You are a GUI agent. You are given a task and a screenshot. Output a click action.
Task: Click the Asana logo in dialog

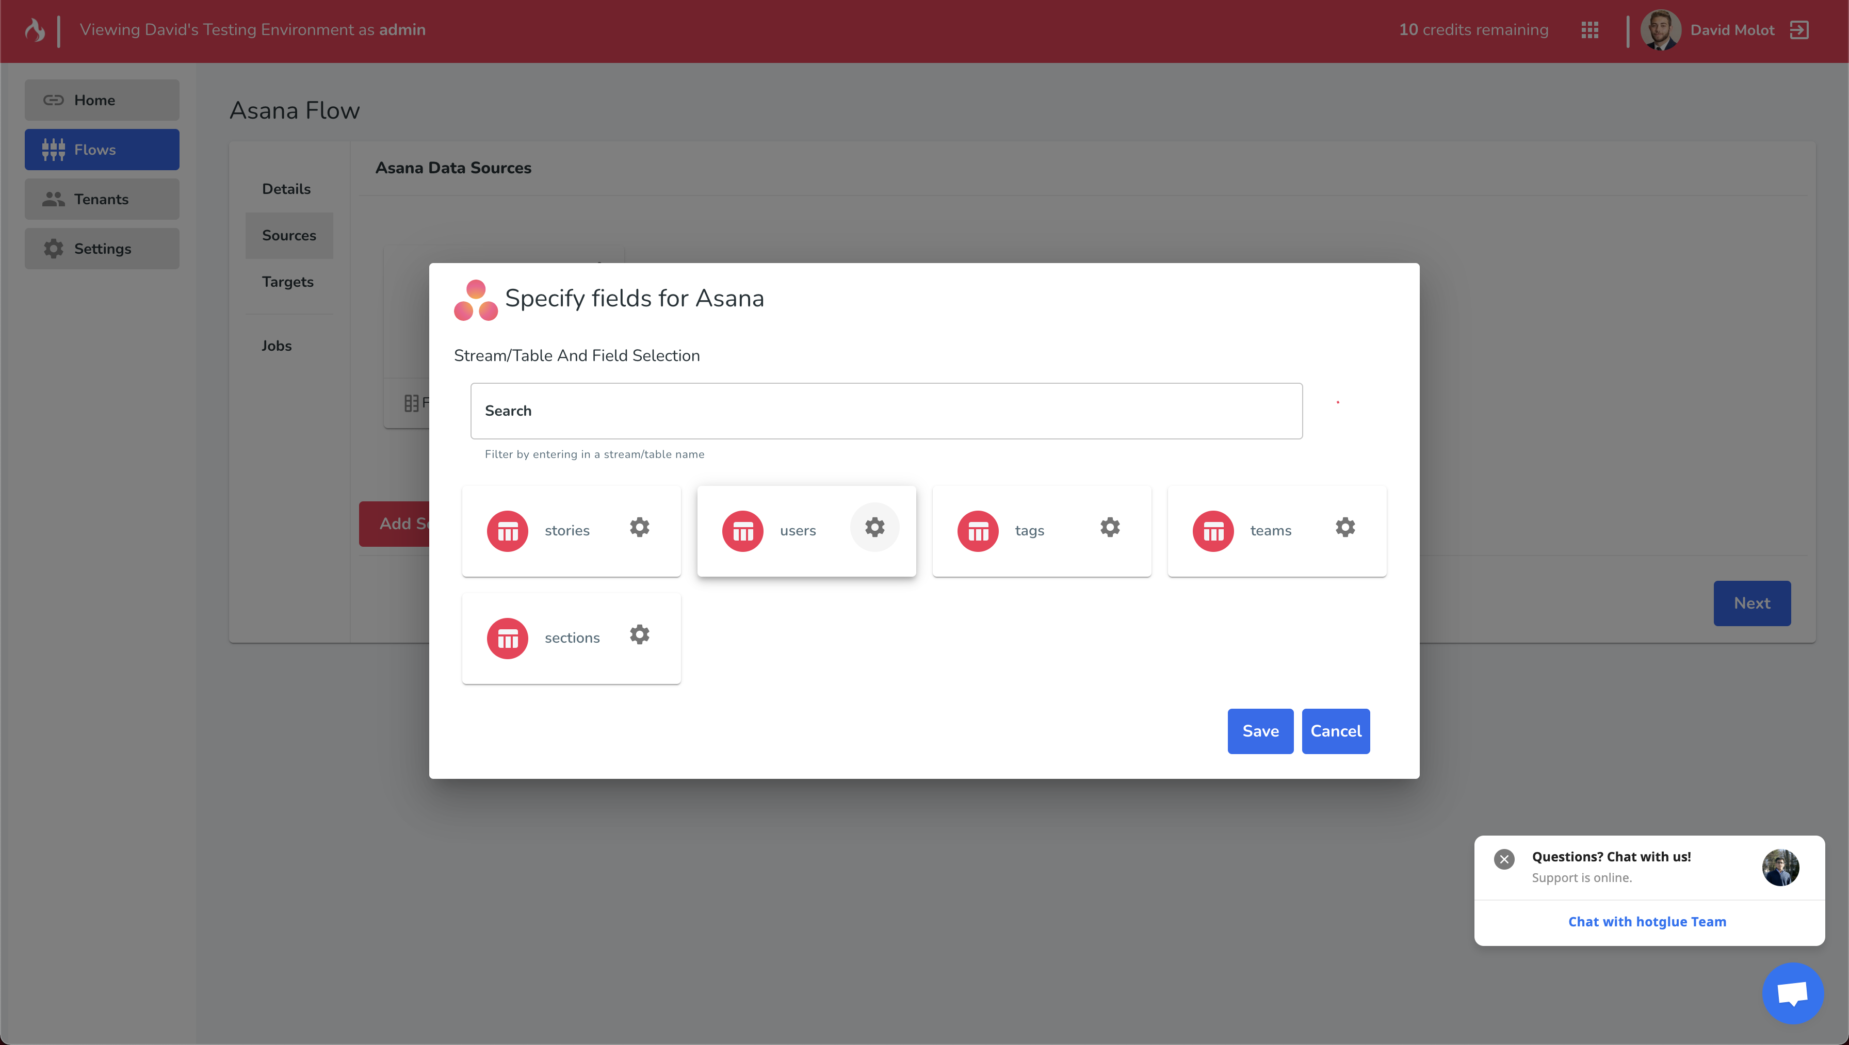pyautogui.click(x=476, y=300)
